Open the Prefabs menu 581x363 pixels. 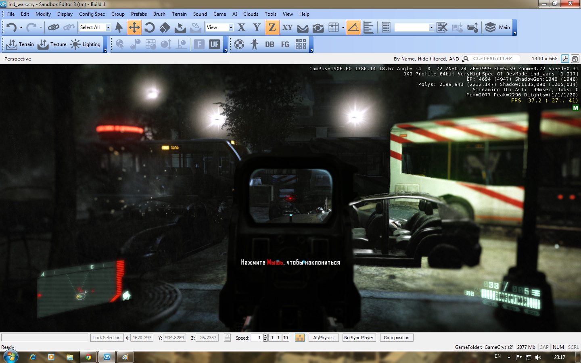[139, 14]
